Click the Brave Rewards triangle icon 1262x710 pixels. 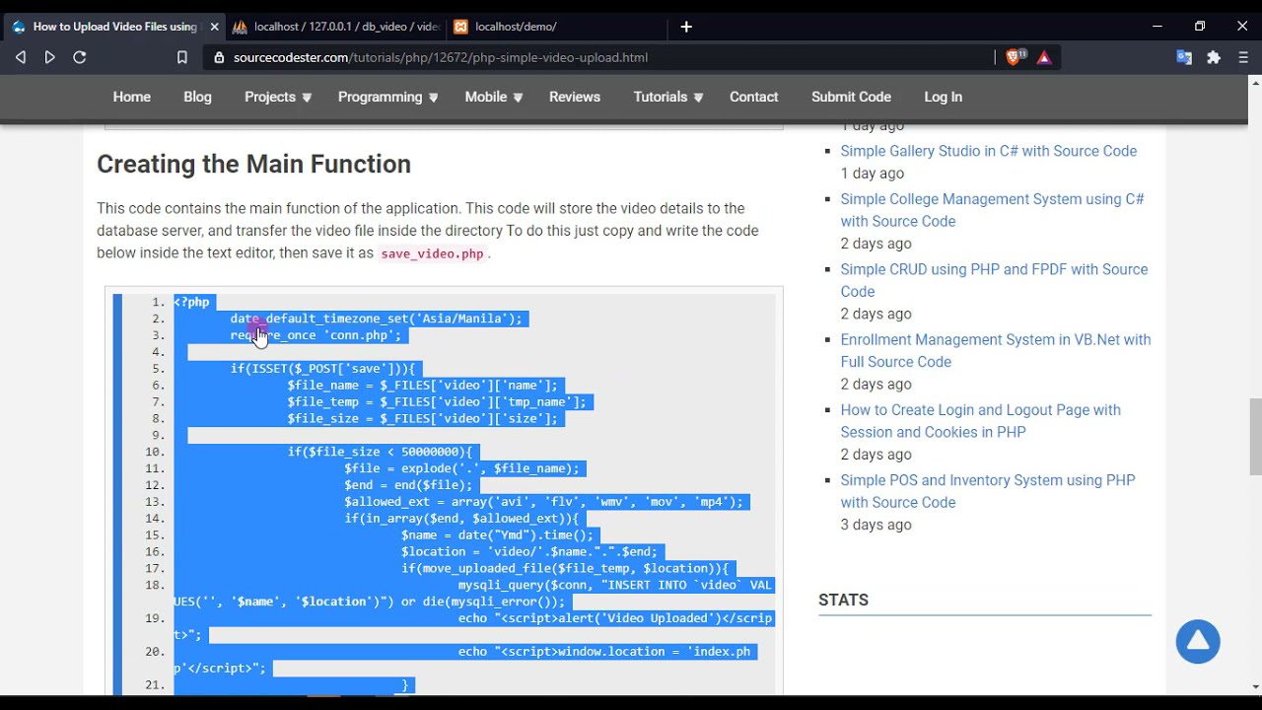tap(1044, 57)
